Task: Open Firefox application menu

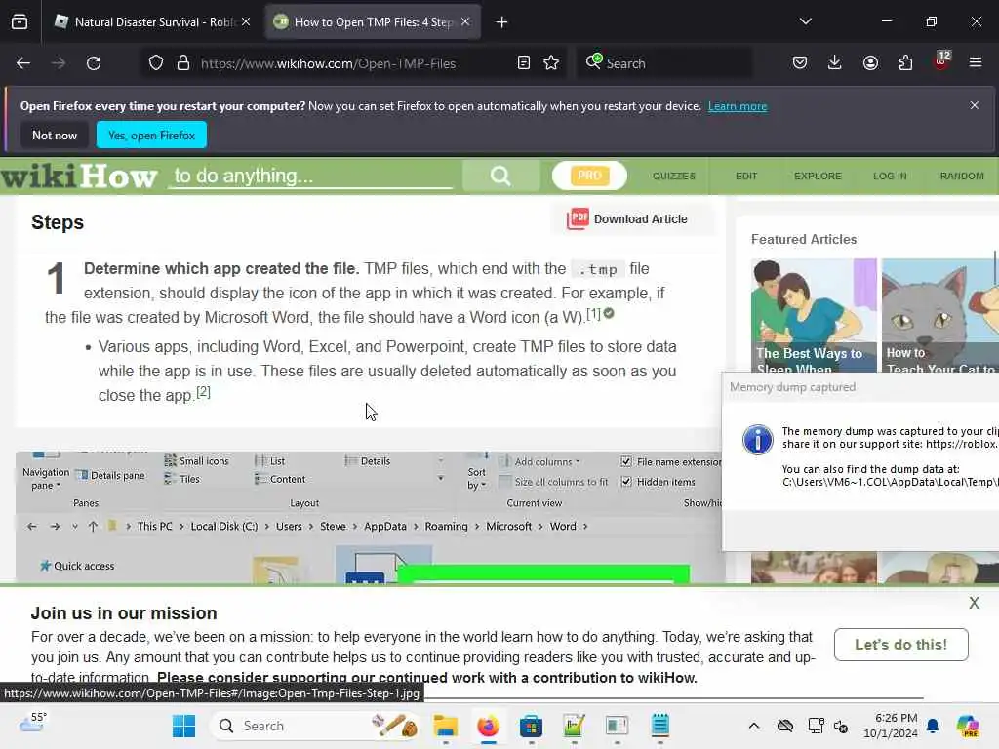Action: [x=976, y=63]
